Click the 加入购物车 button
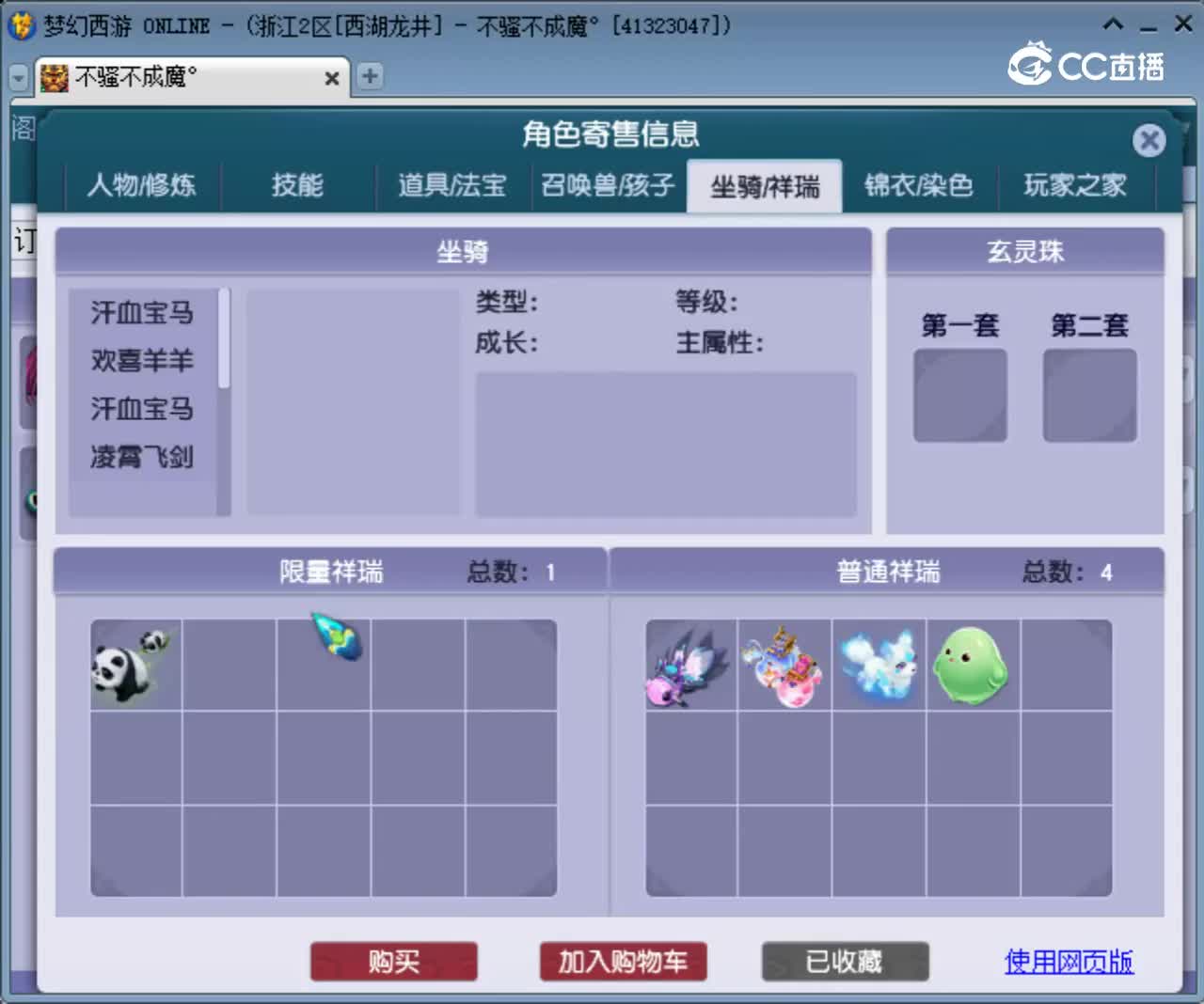Viewport: 1204px width, 1004px height. (x=623, y=962)
